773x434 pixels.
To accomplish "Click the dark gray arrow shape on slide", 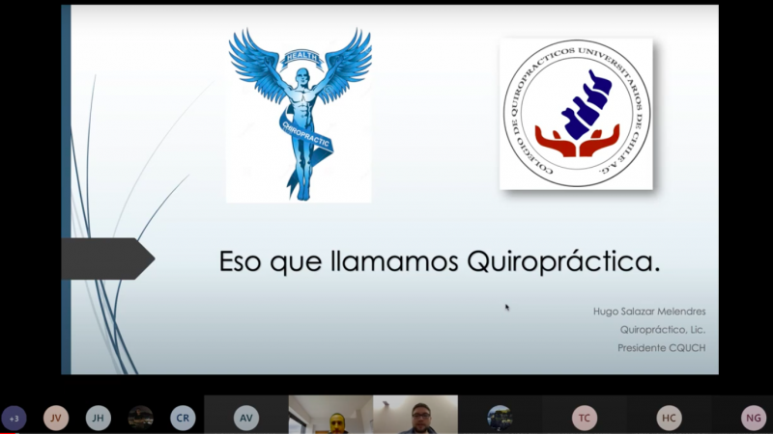I will pos(106,258).
